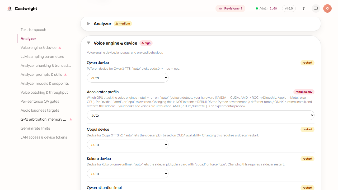Click the v1.6.0 version badge

[289, 8]
